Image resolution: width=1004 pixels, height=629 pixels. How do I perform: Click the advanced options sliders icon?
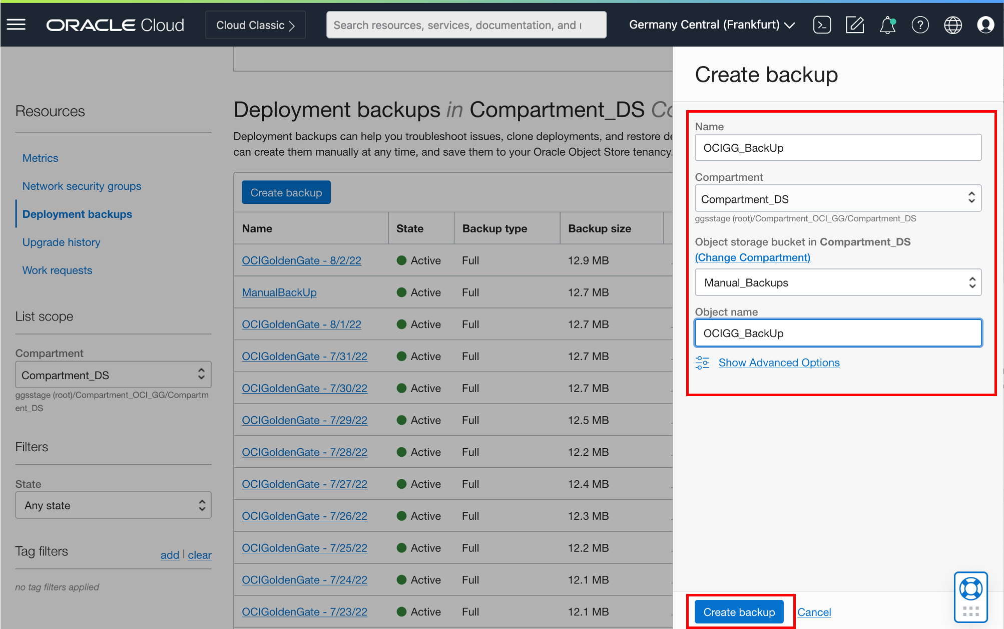point(702,362)
